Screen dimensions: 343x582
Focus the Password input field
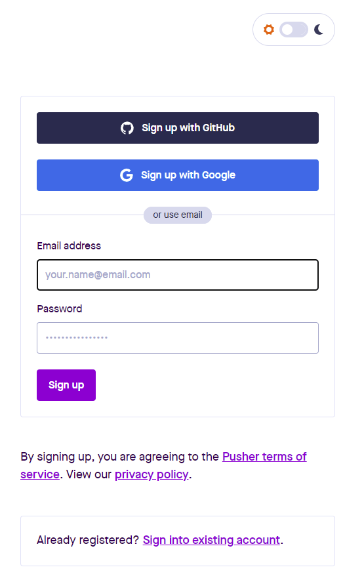(x=178, y=338)
